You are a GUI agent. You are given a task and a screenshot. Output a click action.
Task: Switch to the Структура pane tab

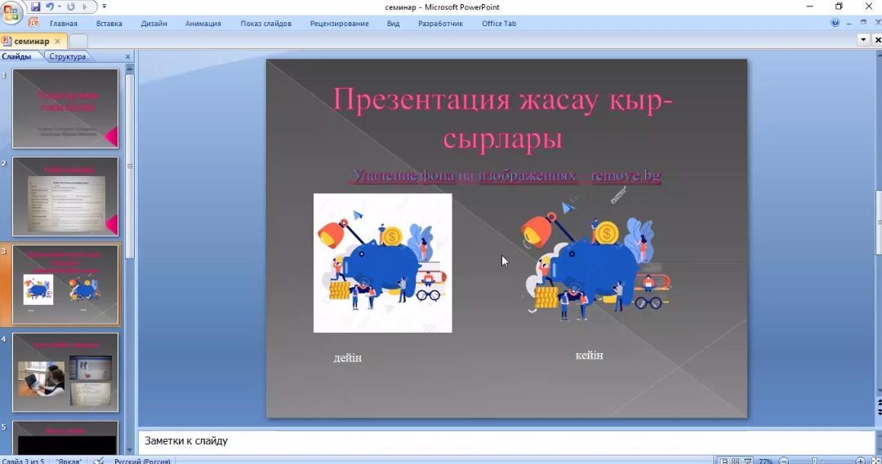coord(67,56)
